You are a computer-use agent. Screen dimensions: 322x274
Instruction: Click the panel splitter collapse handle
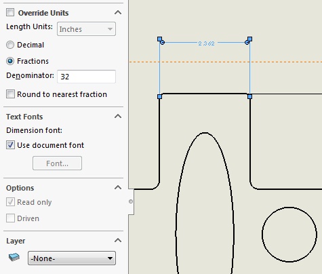point(131,201)
